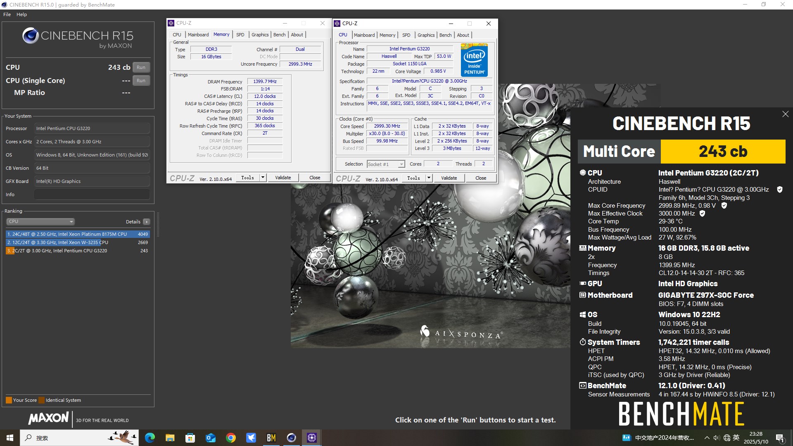Open the CPU ranking dropdown
793x446 pixels.
pyautogui.click(x=40, y=221)
